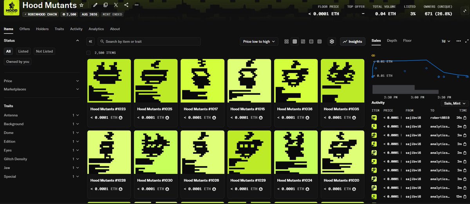Click cart icon in the 12m activity row

point(465,197)
